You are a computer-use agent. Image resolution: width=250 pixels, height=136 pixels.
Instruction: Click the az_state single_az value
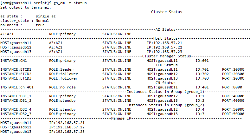point(46,16)
